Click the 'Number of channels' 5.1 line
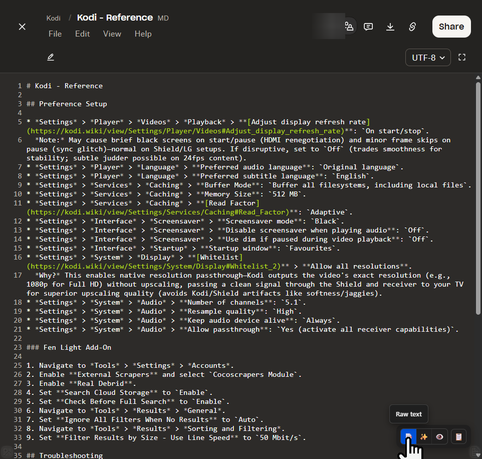This screenshot has height=459, width=482. [x=166, y=302]
